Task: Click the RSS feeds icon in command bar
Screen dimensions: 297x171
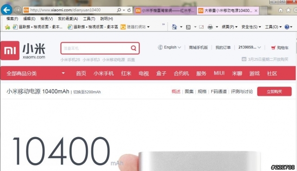Action: point(188,27)
